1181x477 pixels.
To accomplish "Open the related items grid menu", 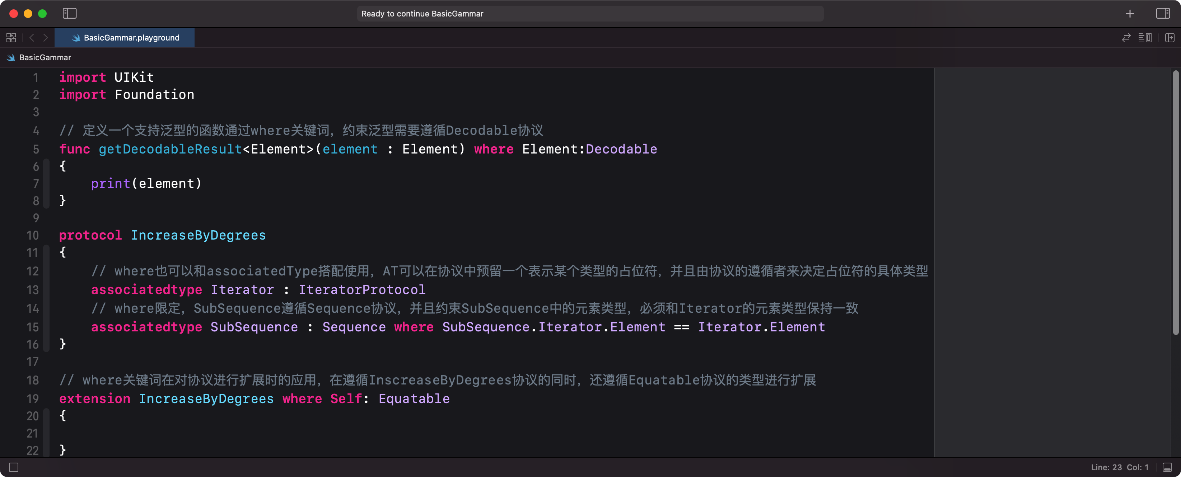I will click(11, 38).
